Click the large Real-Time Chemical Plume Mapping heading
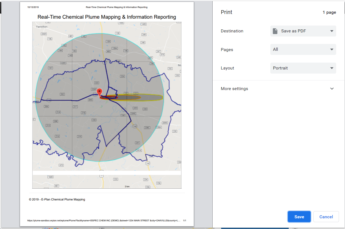 point(107,17)
